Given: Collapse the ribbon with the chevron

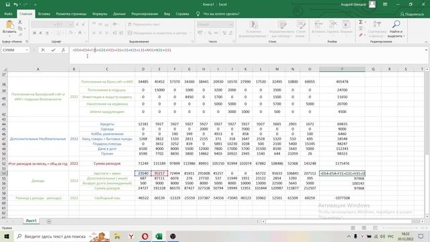Looking at the screenshot, I should click(426, 42).
